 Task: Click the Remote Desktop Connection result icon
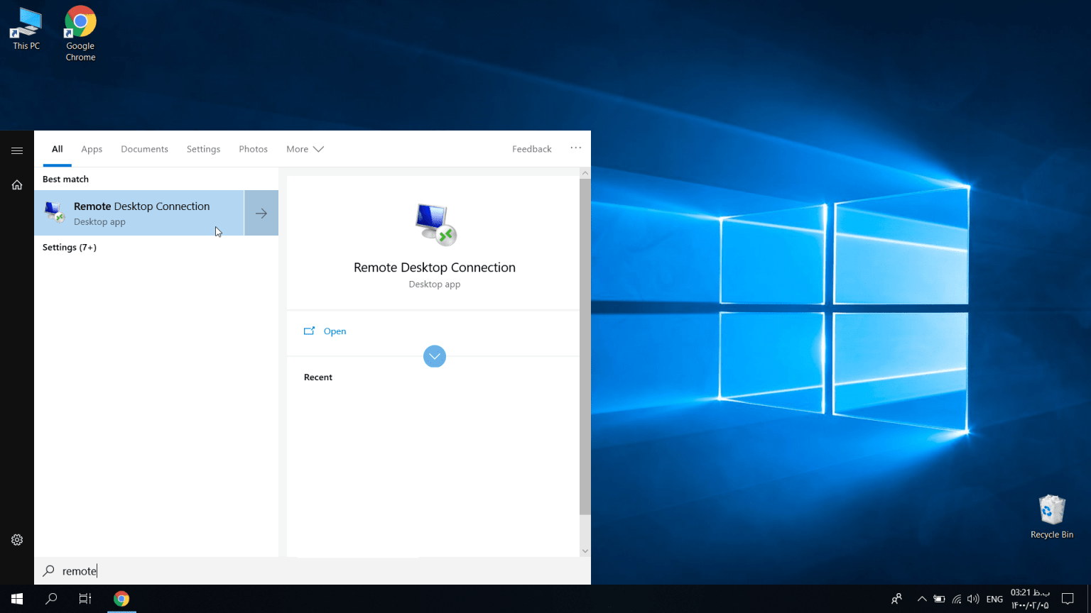click(x=55, y=212)
